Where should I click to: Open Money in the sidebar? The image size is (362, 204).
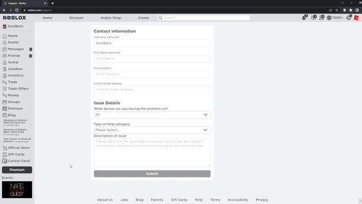11,95
